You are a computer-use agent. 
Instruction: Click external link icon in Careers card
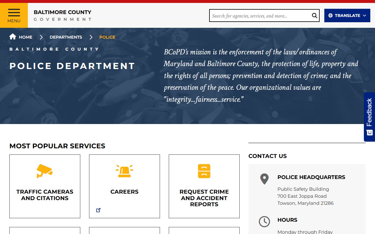(98, 210)
